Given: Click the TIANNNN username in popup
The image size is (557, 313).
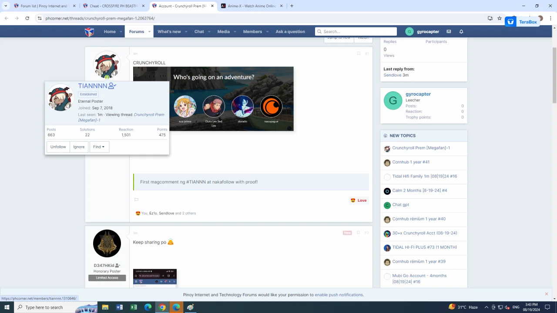Looking at the screenshot, I should coord(93,86).
